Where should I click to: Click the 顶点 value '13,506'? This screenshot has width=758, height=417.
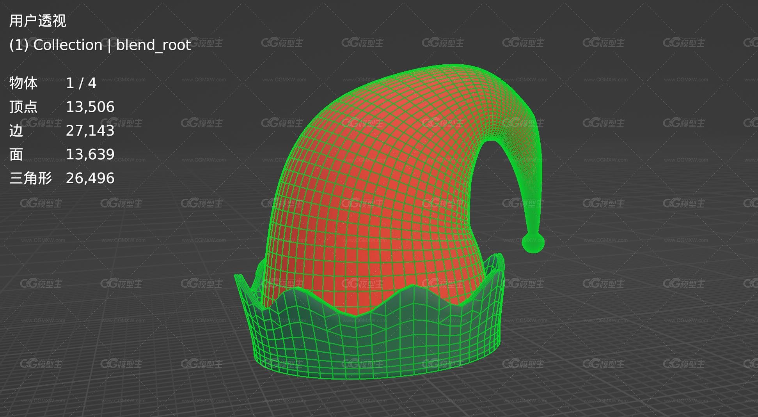[90, 107]
